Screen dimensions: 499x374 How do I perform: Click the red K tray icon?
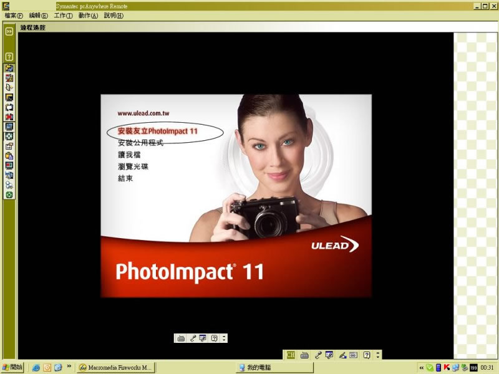coord(447,368)
